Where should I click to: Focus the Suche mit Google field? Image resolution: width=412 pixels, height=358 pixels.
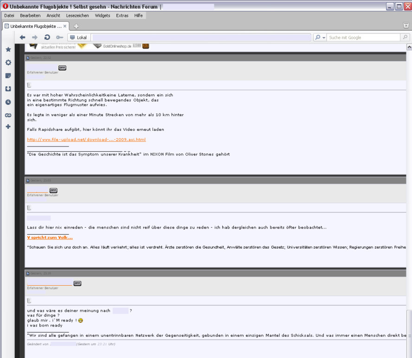pyautogui.click(x=364, y=38)
